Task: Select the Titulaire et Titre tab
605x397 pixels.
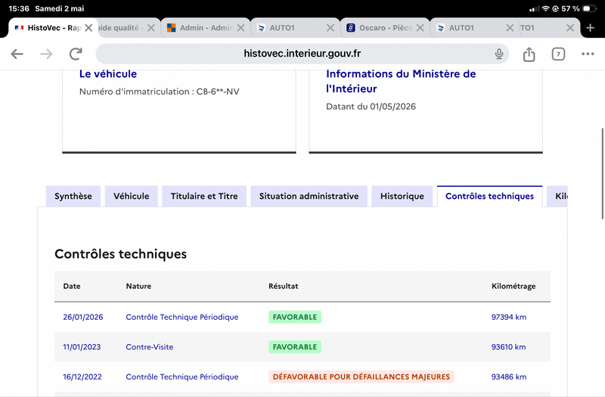Action: (x=204, y=196)
